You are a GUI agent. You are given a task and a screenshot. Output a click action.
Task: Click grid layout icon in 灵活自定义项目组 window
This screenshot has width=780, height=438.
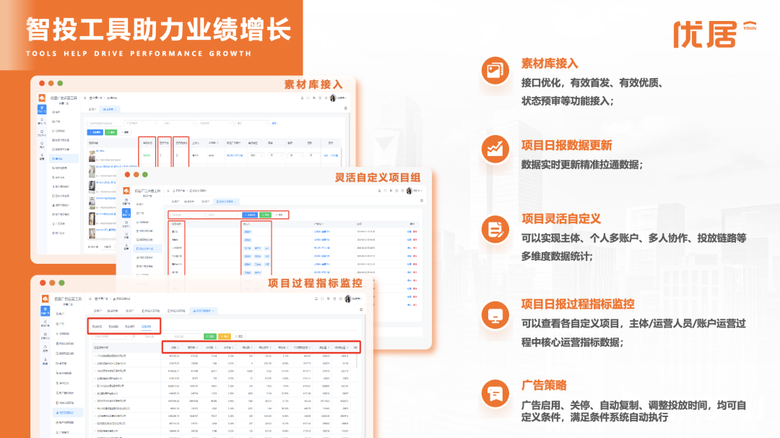[x=422, y=201]
